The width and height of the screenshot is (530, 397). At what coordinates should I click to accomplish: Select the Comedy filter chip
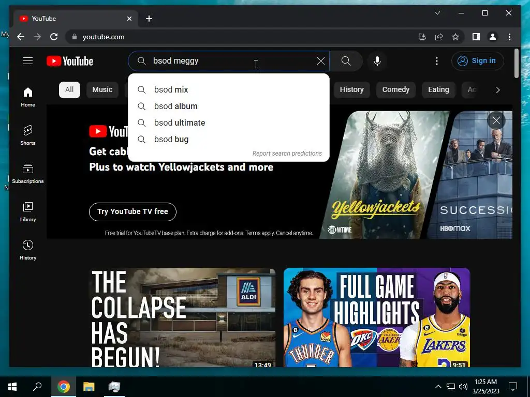point(396,89)
